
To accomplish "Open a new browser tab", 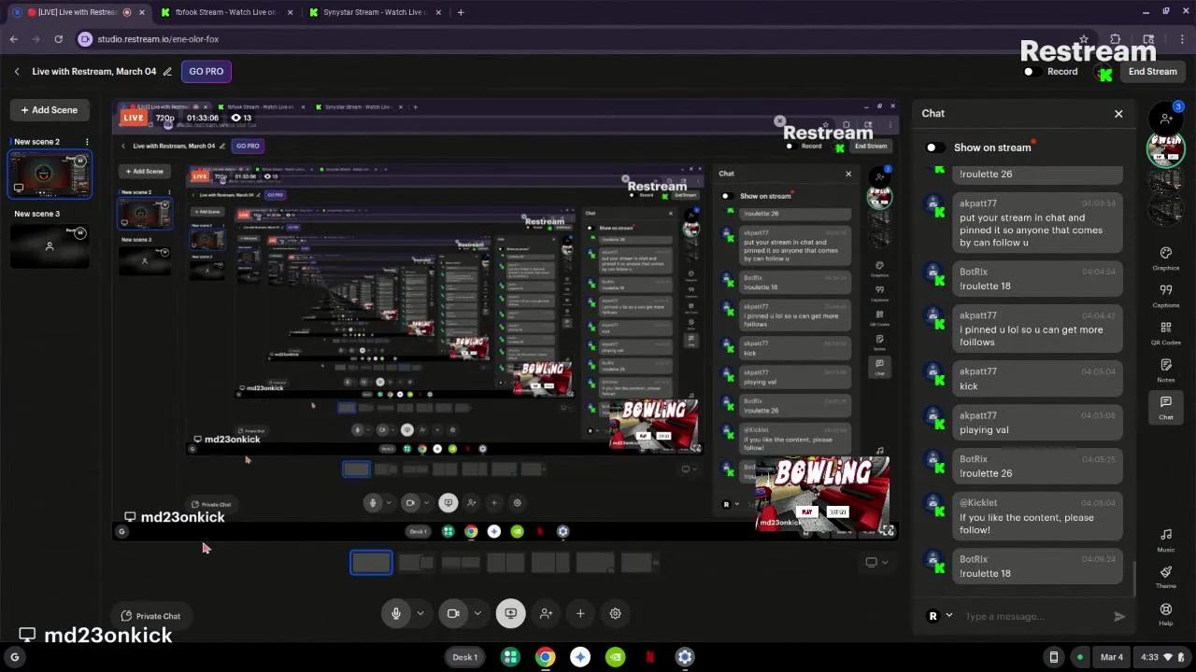I will point(461,12).
